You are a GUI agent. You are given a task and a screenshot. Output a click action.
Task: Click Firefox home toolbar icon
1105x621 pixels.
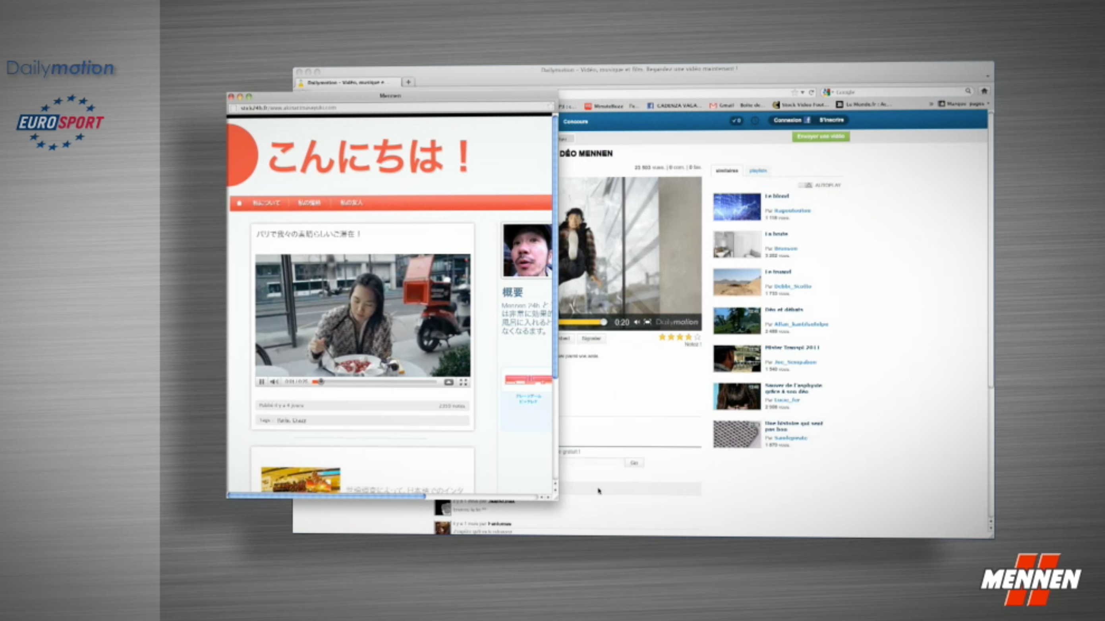[985, 91]
